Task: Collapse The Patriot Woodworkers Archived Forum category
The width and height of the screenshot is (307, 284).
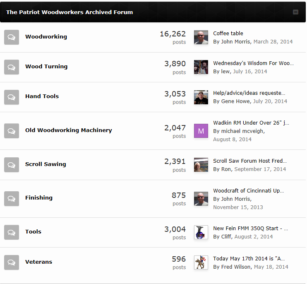Action: click(x=295, y=12)
